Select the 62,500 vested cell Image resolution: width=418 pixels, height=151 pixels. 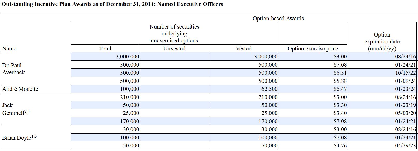tap(269, 89)
